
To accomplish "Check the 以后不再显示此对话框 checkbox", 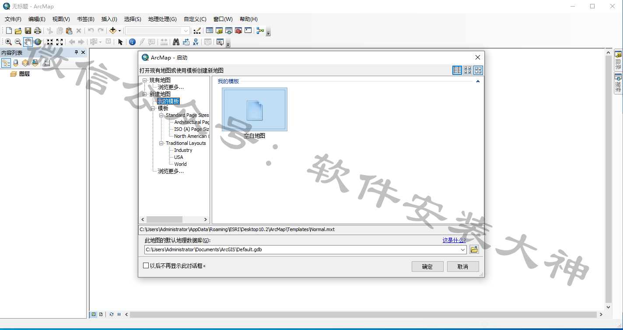I will (x=146, y=266).
